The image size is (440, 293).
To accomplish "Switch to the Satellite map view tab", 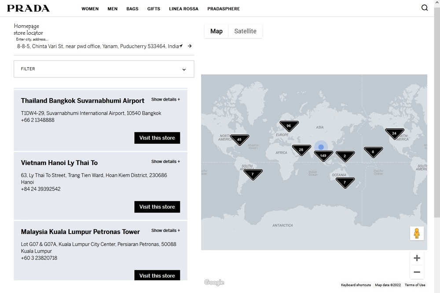I will [246, 31].
